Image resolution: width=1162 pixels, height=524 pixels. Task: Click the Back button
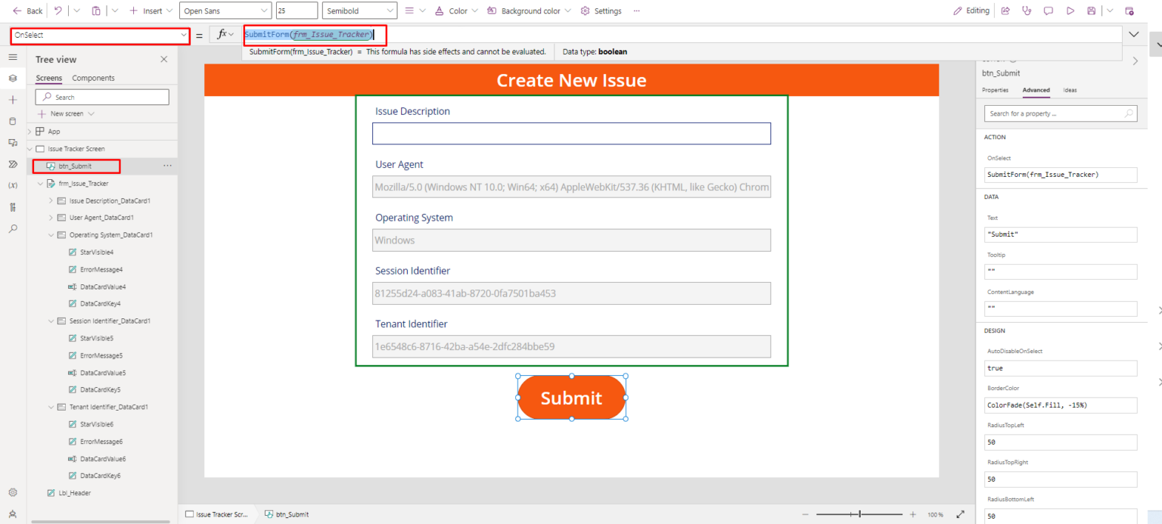26,11
